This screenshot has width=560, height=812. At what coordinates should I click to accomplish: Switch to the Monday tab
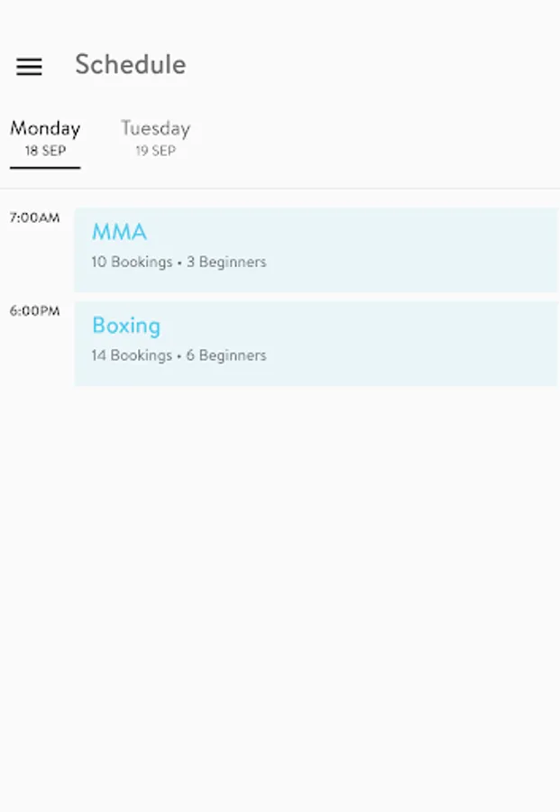(45, 129)
